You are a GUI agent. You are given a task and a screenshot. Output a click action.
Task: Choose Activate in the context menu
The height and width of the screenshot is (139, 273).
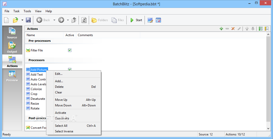coord(73,113)
